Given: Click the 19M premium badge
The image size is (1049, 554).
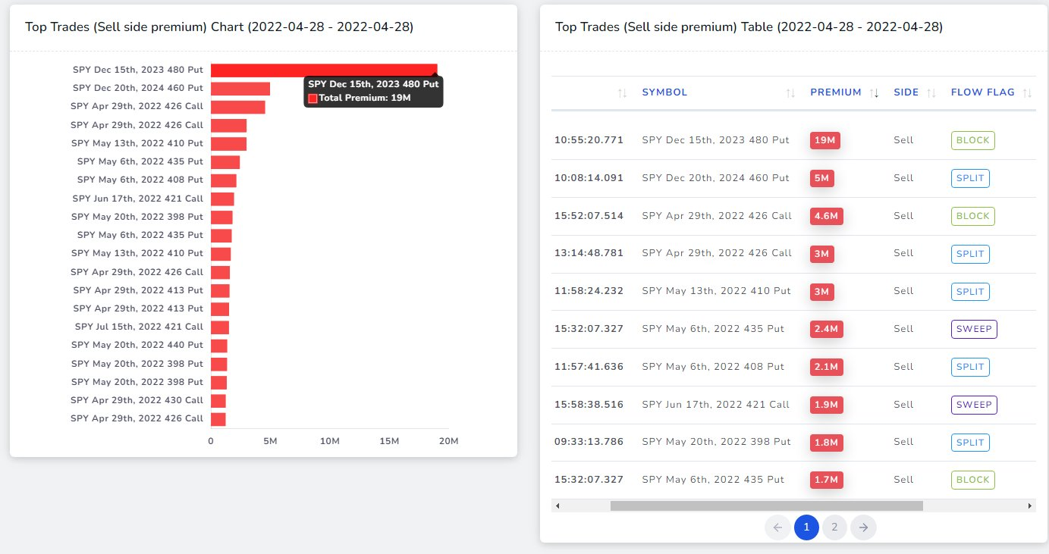Looking at the screenshot, I should [x=824, y=140].
